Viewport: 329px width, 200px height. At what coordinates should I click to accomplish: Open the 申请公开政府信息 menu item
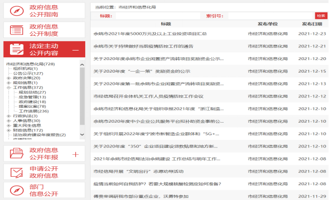(x=44, y=172)
